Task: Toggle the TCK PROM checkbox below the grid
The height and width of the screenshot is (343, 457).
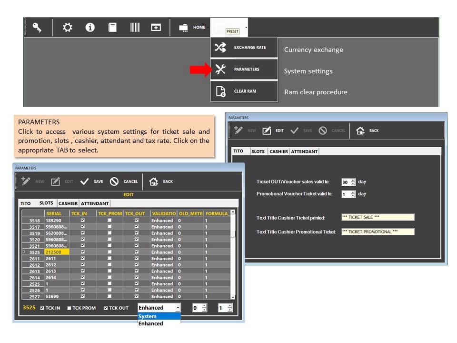Action: click(69, 308)
